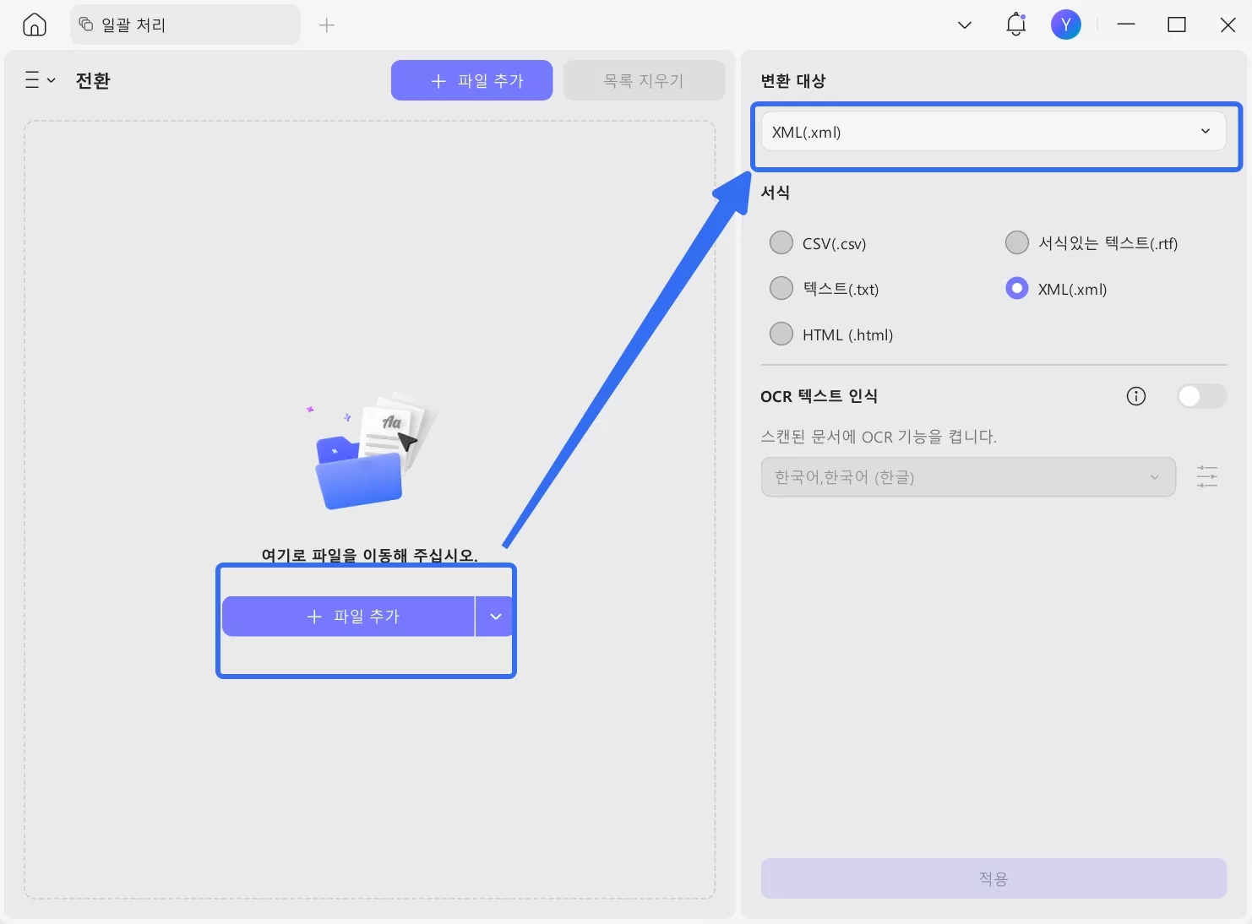Click the 적용 button

click(x=993, y=878)
